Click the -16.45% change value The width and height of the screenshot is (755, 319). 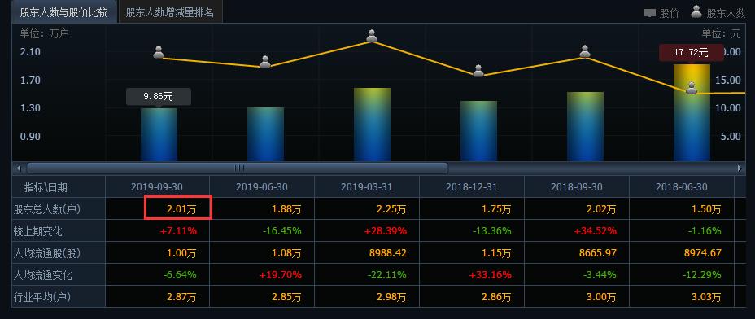[x=282, y=231]
